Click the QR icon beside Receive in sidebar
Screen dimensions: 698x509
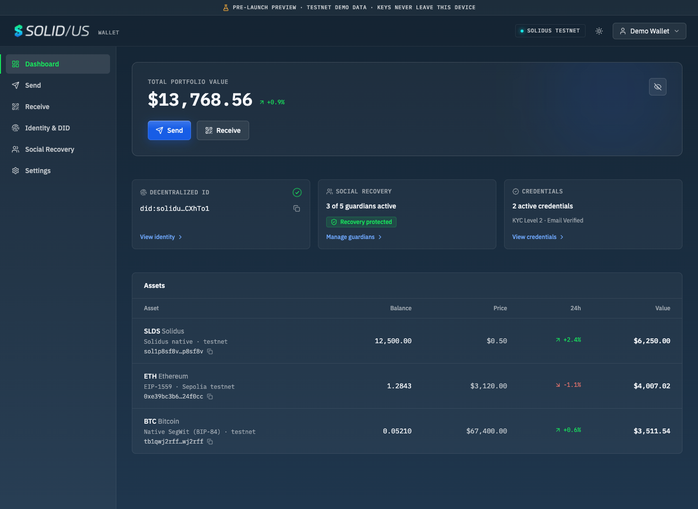16,107
